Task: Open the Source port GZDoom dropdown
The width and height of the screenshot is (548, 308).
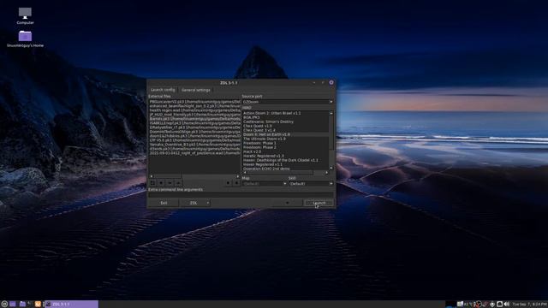Action: click(x=288, y=102)
